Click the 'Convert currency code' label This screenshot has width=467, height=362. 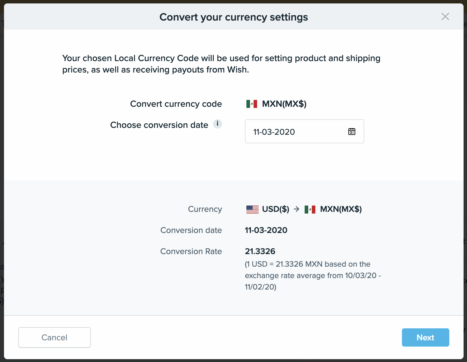pos(176,104)
